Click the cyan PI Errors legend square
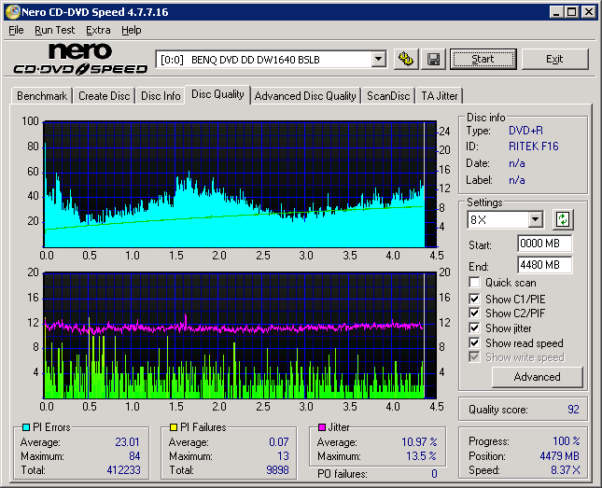The width and height of the screenshot is (602, 488). click(x=25, y=427)
